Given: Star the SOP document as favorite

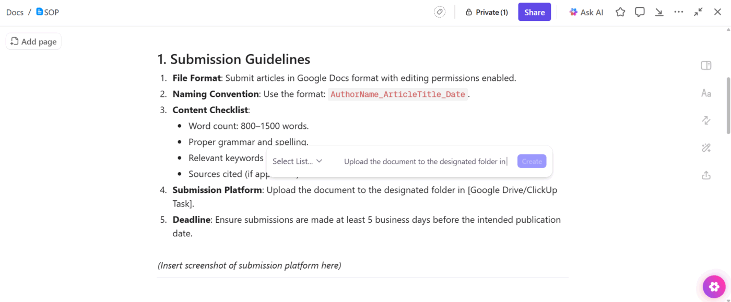Looking at the screenshot, I should pyautogui.click(x=620, y=11).
